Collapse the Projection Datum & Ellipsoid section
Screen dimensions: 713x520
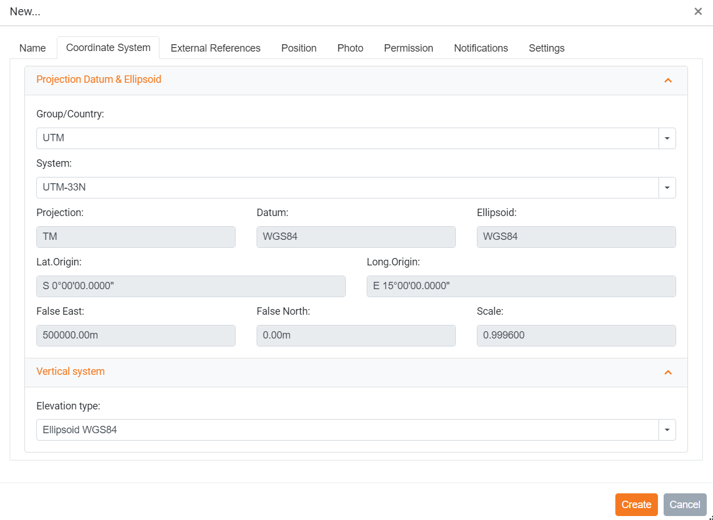[668, 80]
